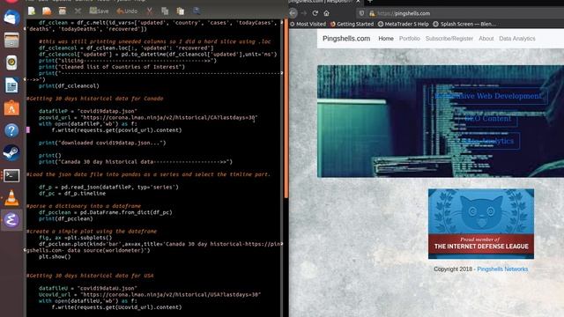The height and width of the screenshot is (317, 564).
Task: Click the Copy icon in Emacs toolbar
Action: [x=165, y=11]
